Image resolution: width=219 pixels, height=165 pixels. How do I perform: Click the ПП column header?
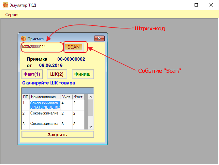tap(25, 97)
